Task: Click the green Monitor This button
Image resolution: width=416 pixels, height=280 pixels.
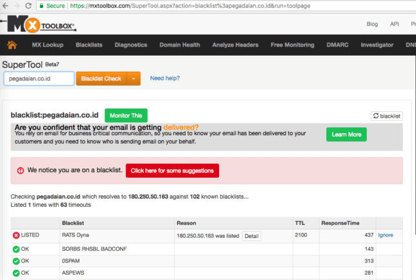Action: (127, 115)
